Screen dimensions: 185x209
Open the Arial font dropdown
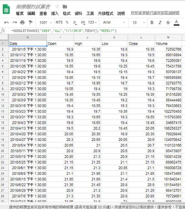coord(114,23)
